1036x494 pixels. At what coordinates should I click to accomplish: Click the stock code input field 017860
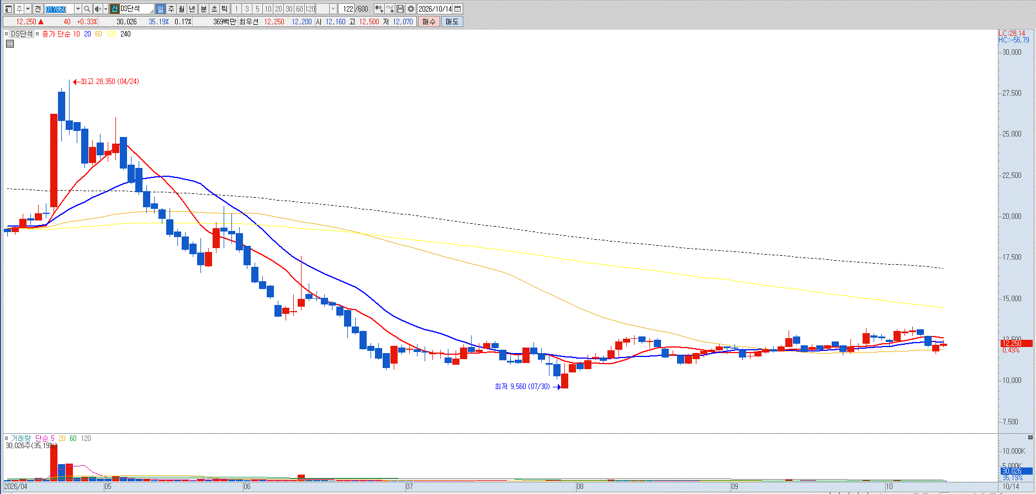[59, 9]
